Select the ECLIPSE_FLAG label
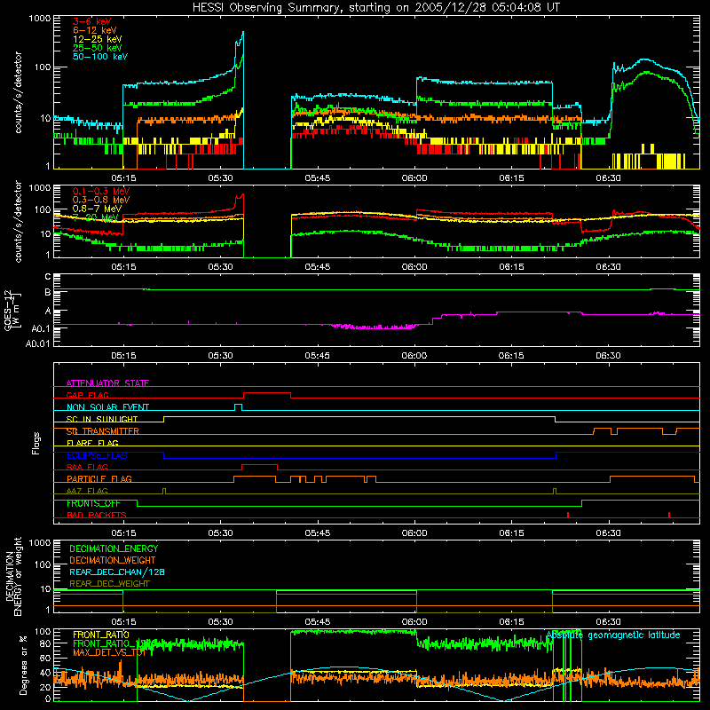This screenshot has height=710, width=710. pyautogui.click(x=97, y=455)
